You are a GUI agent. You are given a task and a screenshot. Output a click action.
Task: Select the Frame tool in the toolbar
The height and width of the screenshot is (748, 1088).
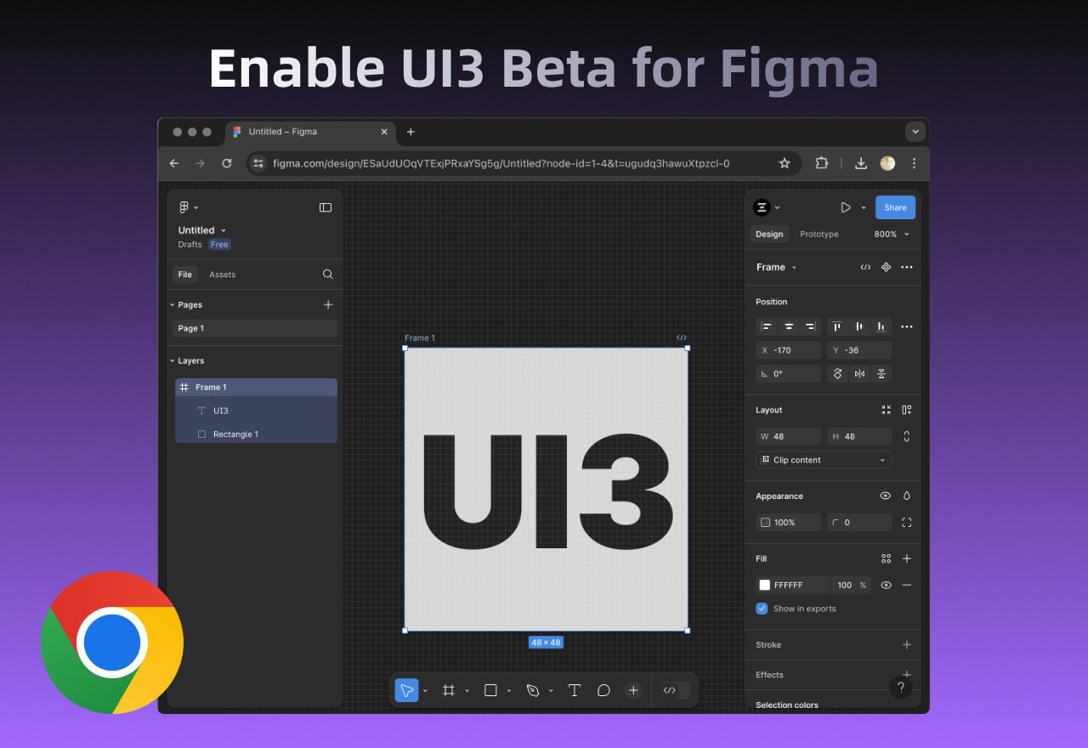(x=449, y=689)
